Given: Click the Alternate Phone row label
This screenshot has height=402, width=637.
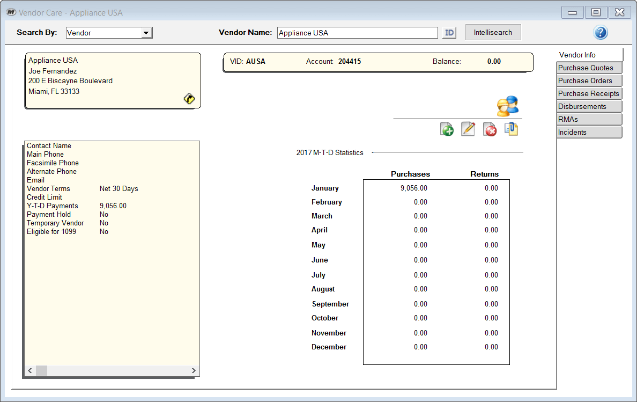Looking at the screenshot, I should (x=51, y=172).
